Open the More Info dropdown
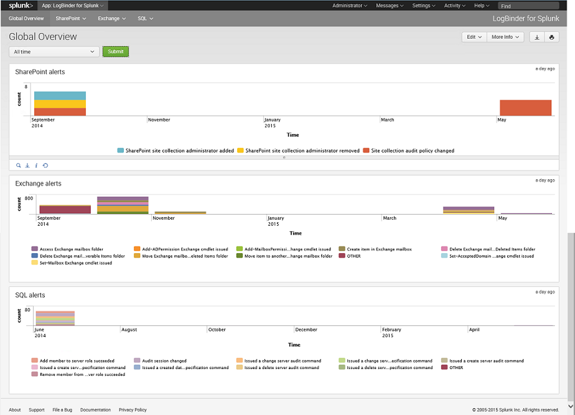Image resolution: width=575 pixels, height=415 pixels. click(505, 37)
